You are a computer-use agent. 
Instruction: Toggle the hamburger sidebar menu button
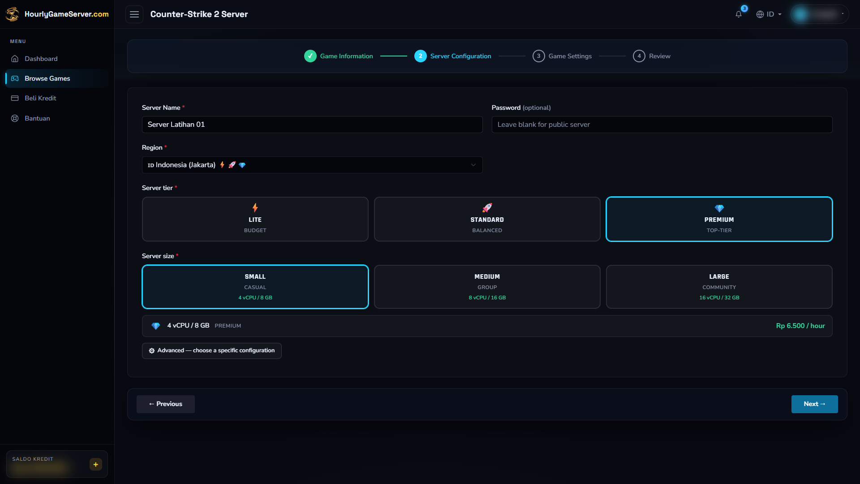(134, 14)
